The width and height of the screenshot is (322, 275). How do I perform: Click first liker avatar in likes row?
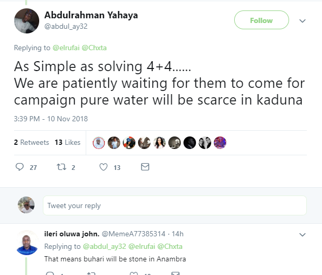99,143
